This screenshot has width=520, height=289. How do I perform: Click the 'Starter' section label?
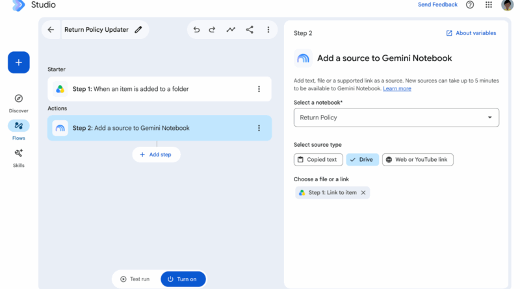point(57,69)
